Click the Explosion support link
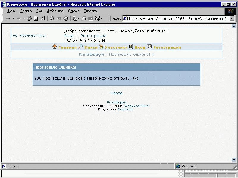This screenshot has width=238, height=178. (126, 109)
